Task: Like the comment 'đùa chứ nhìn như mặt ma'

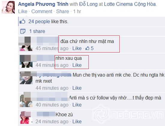Action: (x=77, y=48)
